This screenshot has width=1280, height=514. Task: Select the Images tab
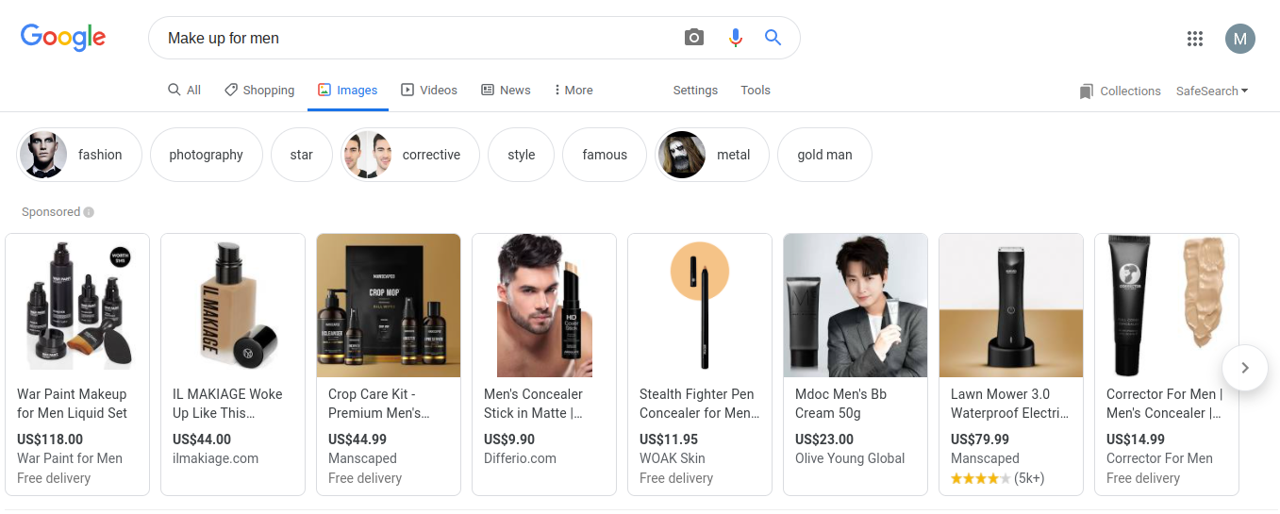348,91
